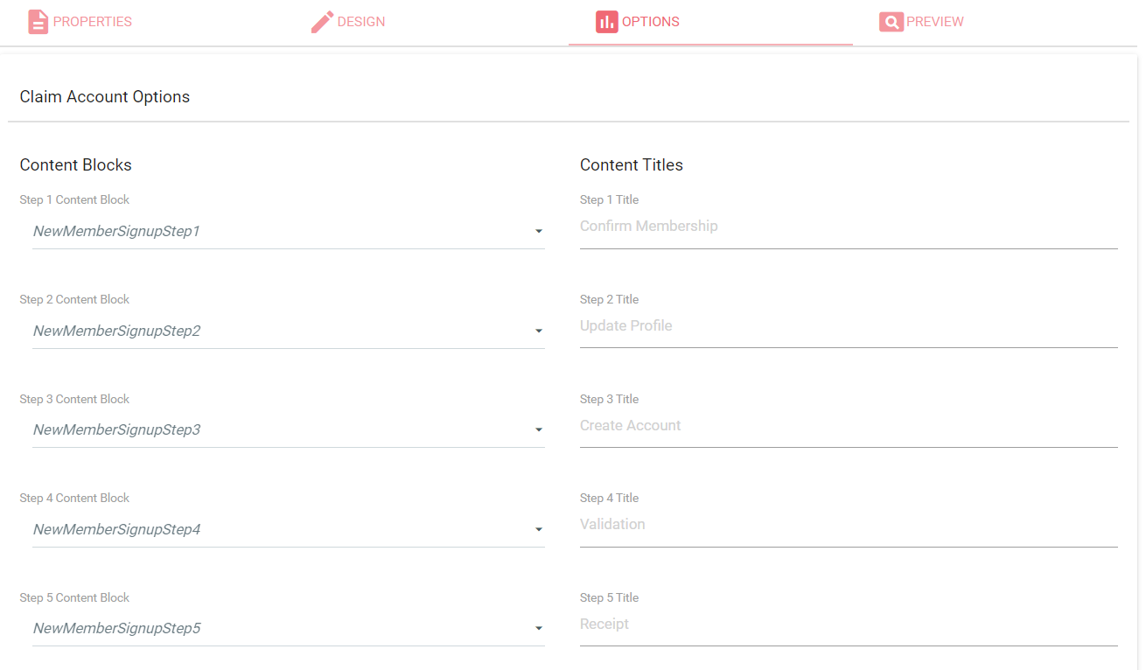The width and height of the screenshot is (1146, 670).
Task: Focus the Update Profile title field
Action: point(848,326)
